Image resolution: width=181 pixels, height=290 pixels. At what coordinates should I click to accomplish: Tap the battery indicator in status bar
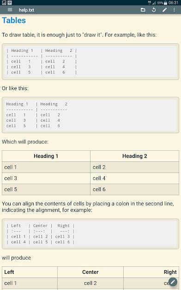tap(165, 3)
